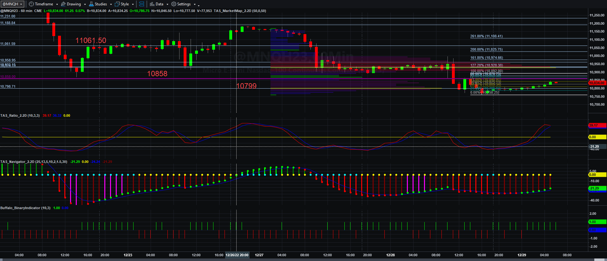
Task: Click the Data bar-chart icon
Action: pyautogui.click(x=152, y=4)
